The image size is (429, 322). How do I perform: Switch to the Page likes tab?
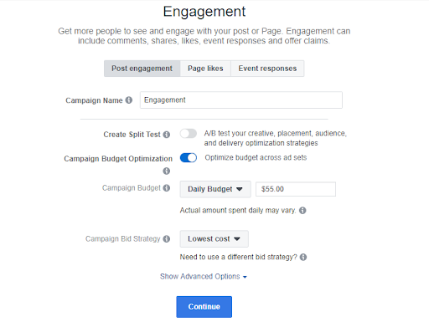coord(205,69)
